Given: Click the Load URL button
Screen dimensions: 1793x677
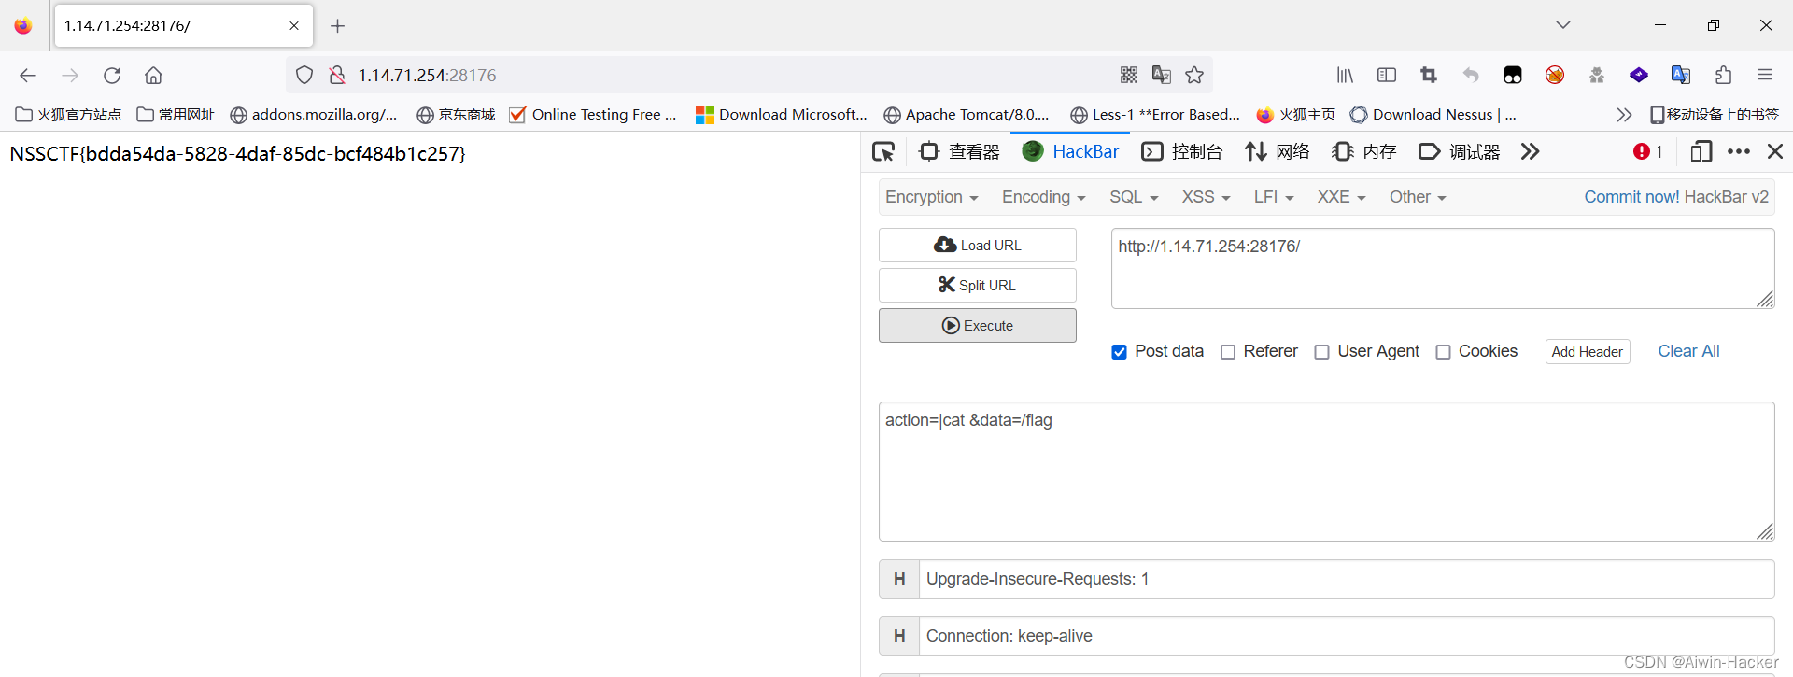Looking at the screenshot, I should 978,245.
